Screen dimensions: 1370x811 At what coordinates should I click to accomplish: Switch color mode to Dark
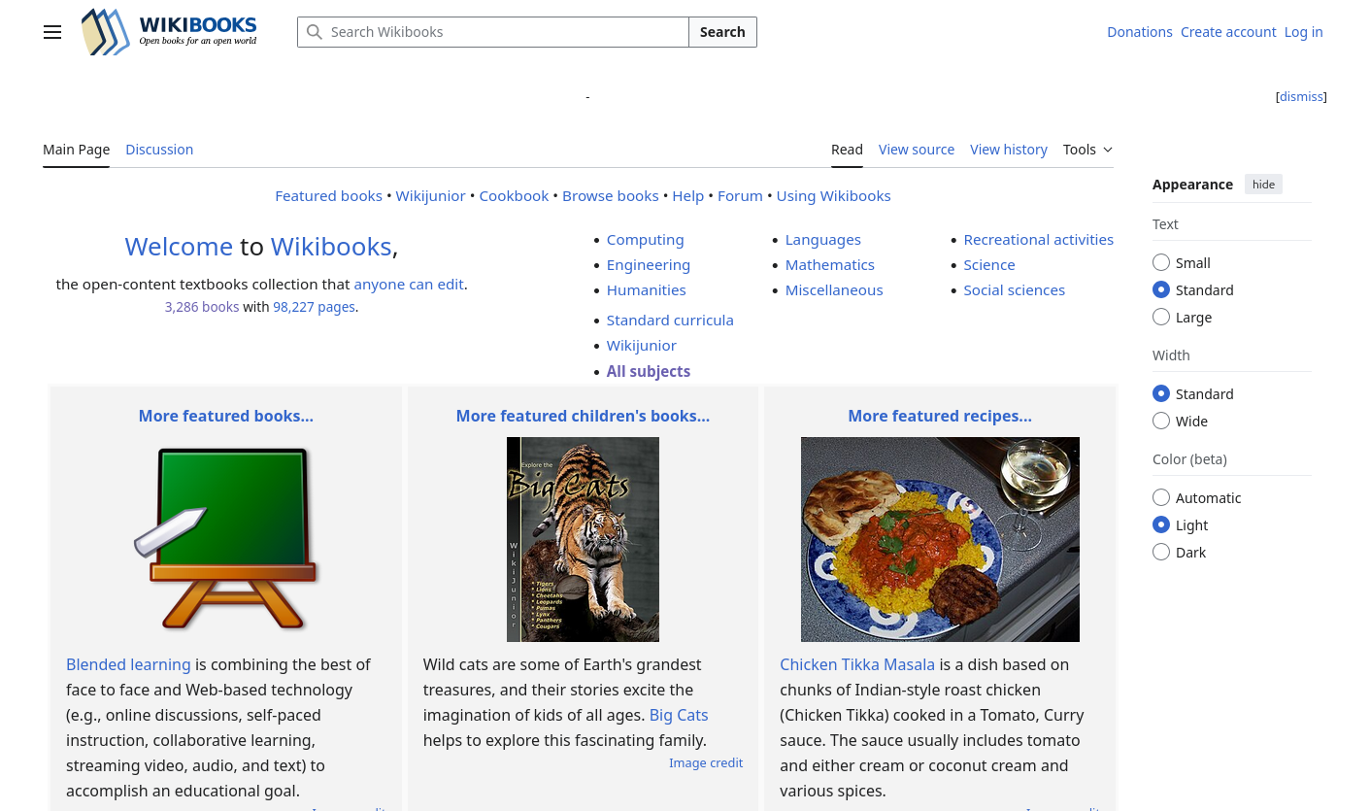coord(1161,553)
